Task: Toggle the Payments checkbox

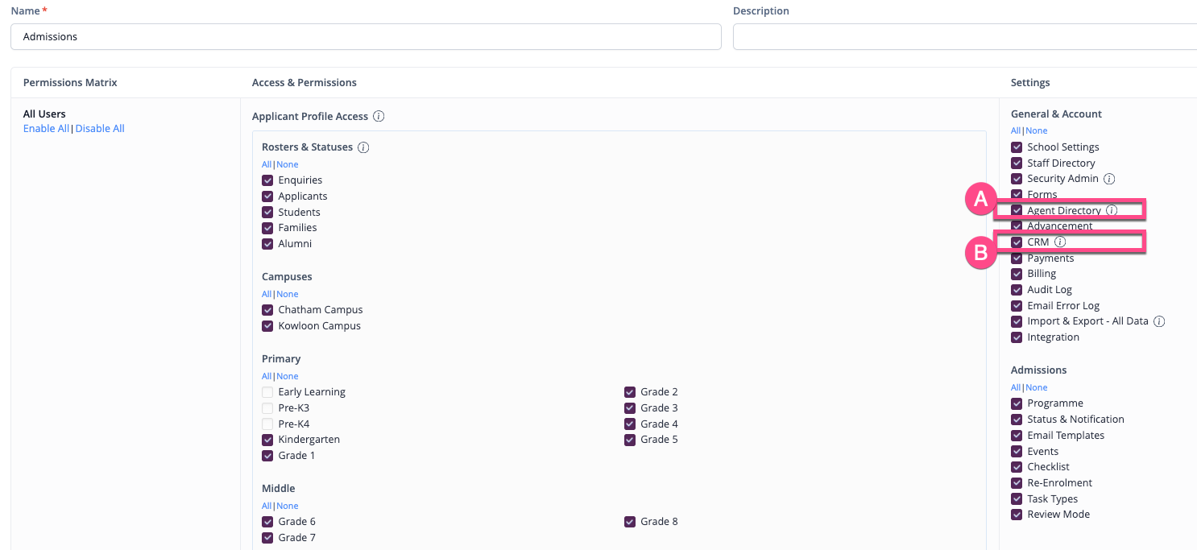Action: [1017, 258]
